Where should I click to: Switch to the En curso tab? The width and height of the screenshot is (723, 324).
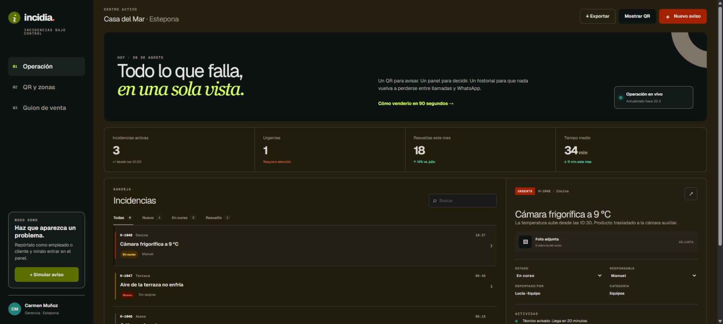(184, 218)
